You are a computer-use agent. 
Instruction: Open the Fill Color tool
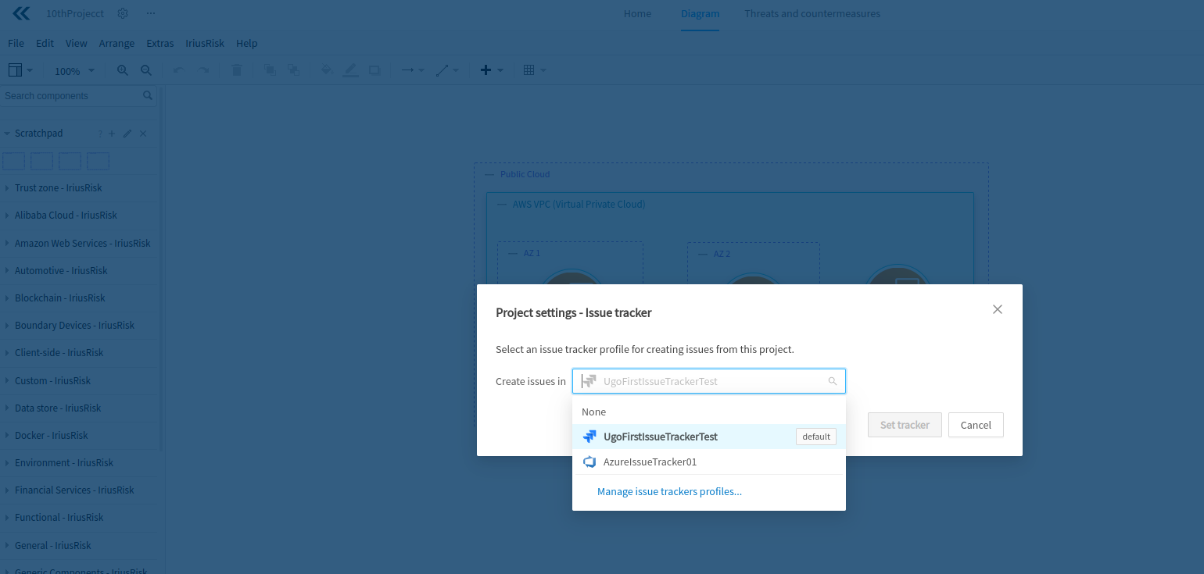coord(326,70)
